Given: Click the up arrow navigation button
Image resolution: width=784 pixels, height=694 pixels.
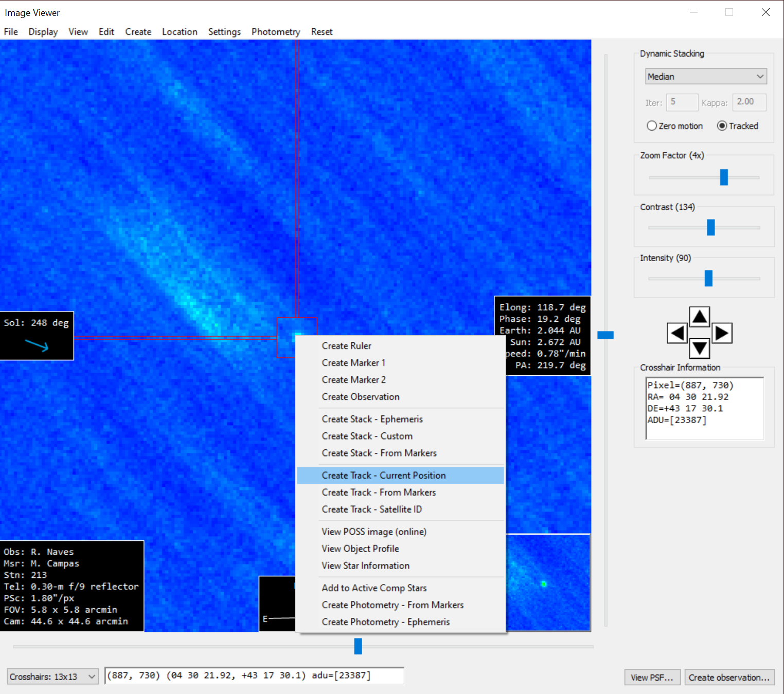Looking at the screenshot, I should [699, 317].
